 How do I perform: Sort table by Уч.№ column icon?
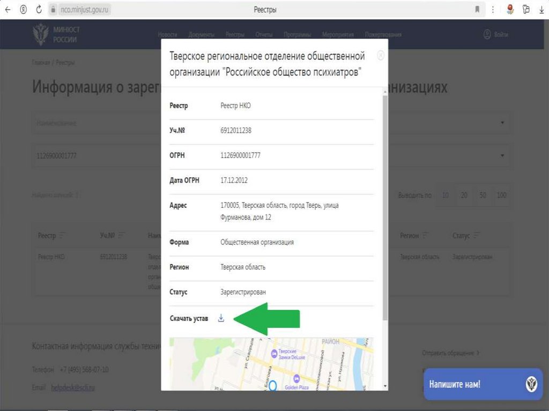pyautogui.click(x=122, y=235)
